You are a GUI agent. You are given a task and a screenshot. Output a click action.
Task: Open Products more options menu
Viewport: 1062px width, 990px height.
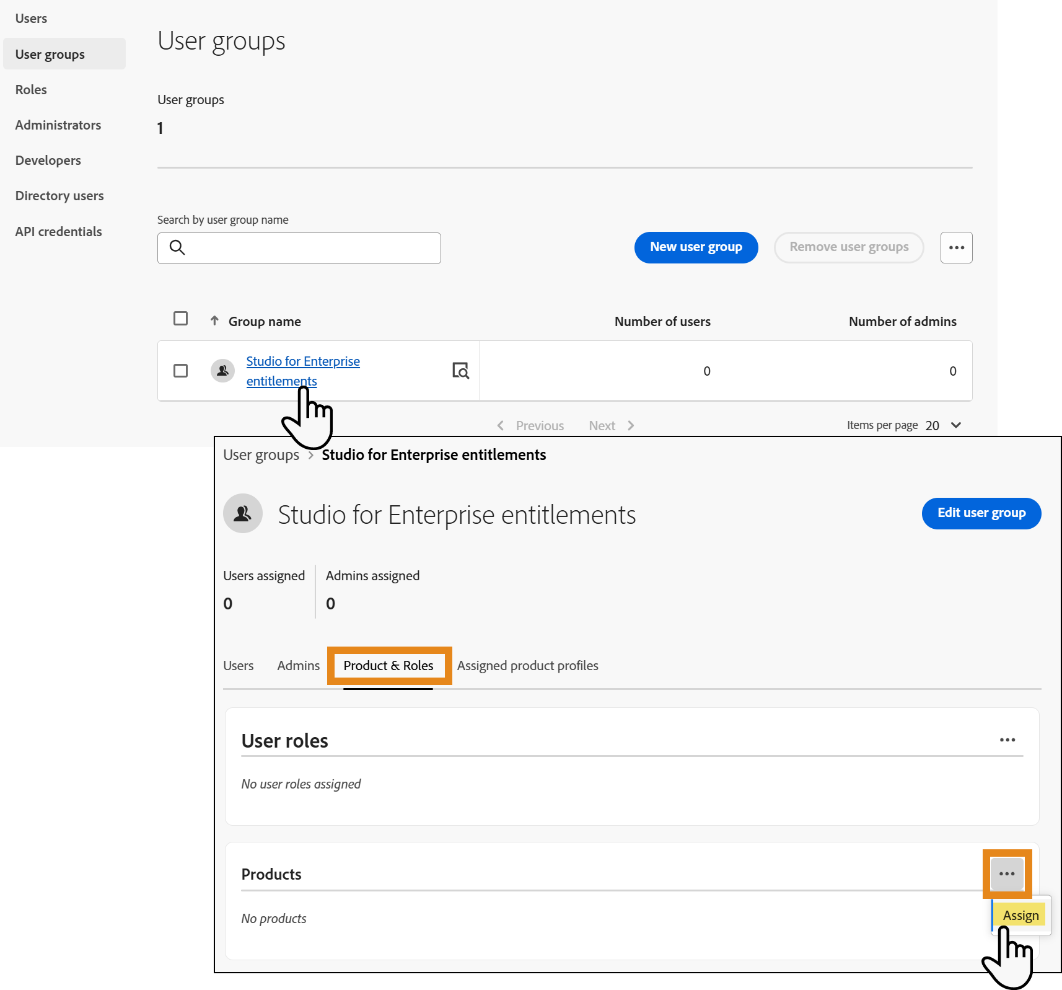click(x=1007, y=874)
